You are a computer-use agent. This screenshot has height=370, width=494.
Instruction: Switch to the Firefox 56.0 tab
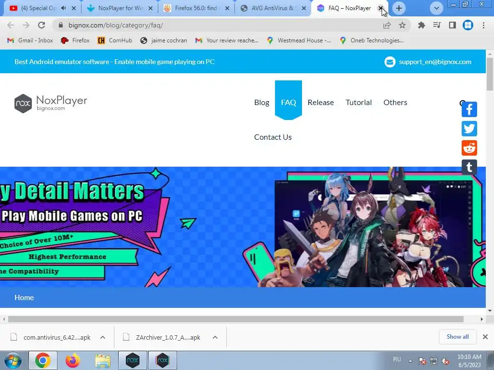(x=195, y=8)
